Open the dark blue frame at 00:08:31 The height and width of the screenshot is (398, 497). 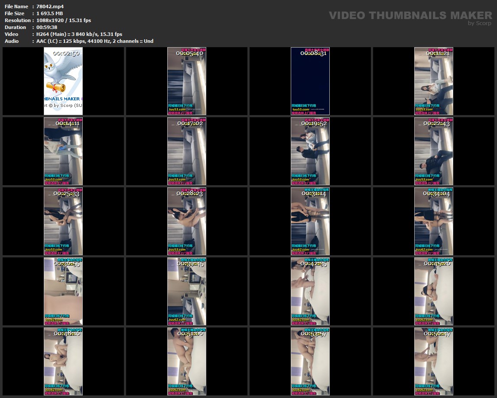coord(310,81)
